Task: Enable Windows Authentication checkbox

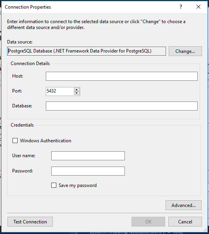Action: point(15,141)
